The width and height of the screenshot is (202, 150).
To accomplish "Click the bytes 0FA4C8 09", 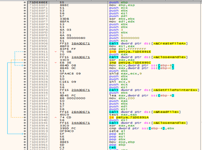I will coord(70,73).
